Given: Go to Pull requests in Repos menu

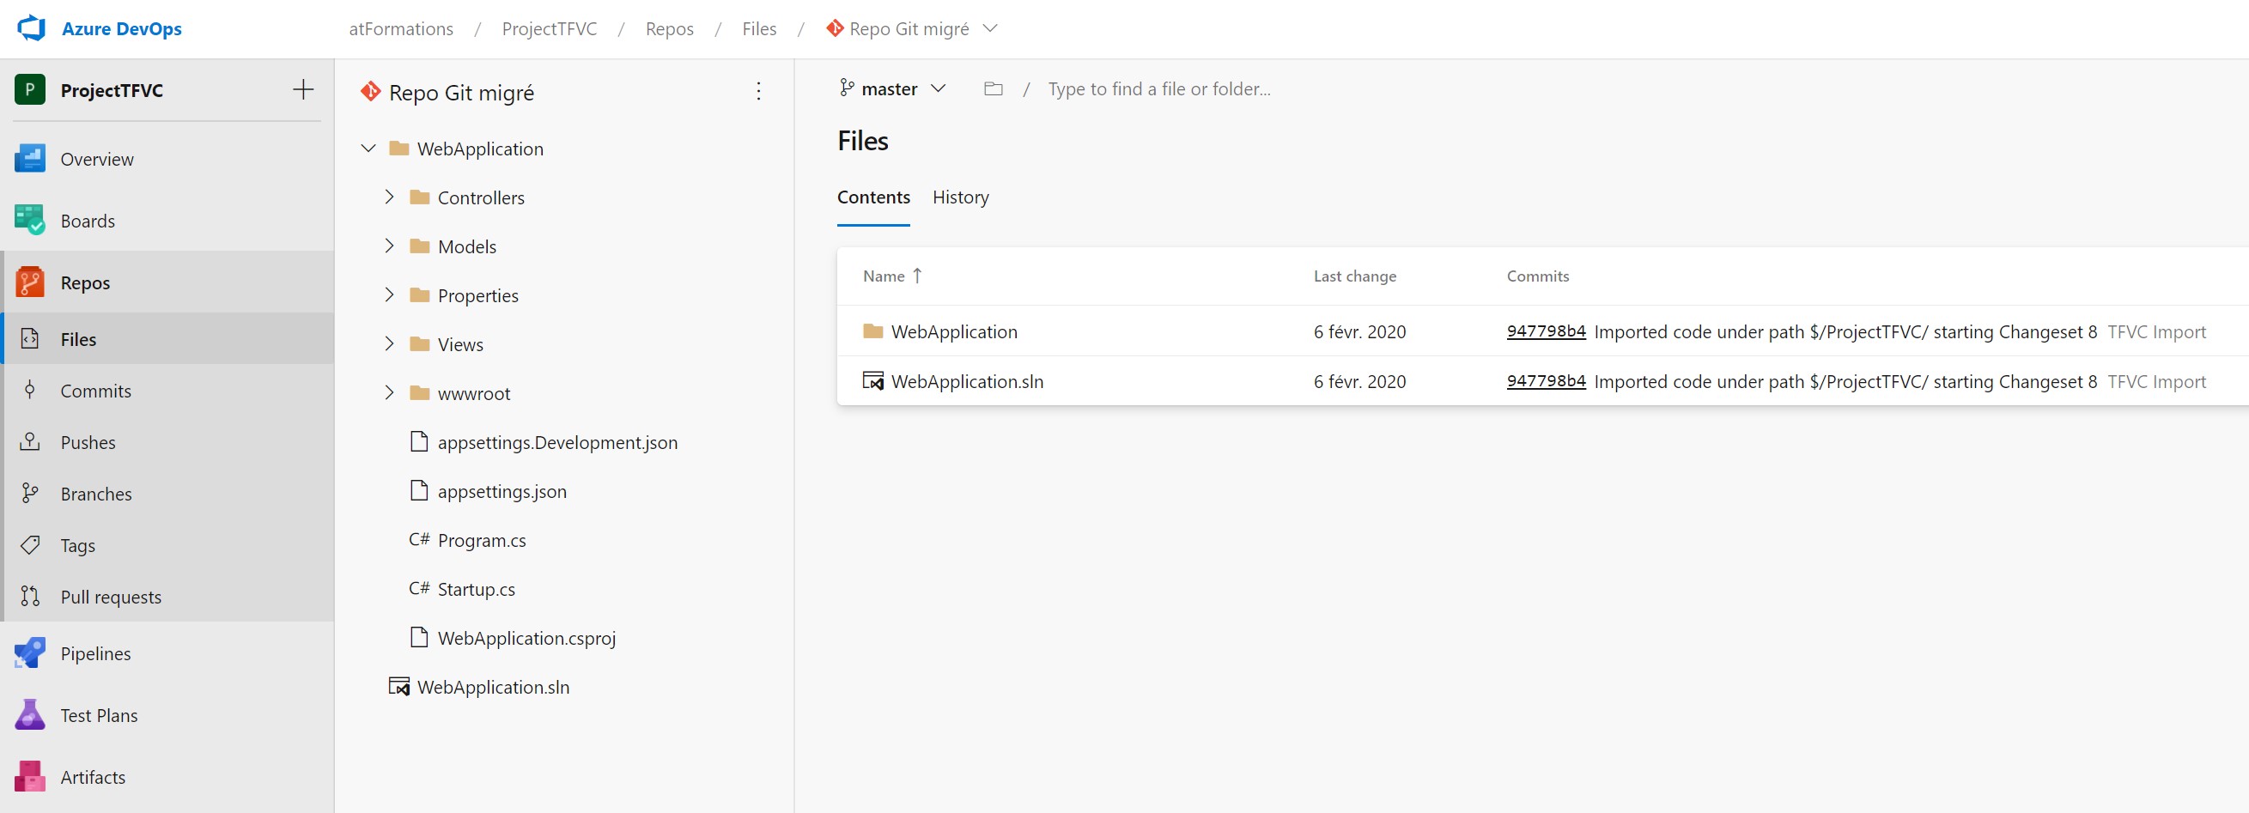Looking at the screenshot, I should tap(111, 598).
